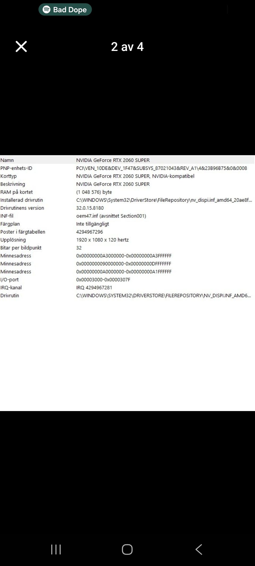Image resolution: width=255 pixels, height=566 pixels.
Task: Select the I/O-port label
Action: (10, 279)
